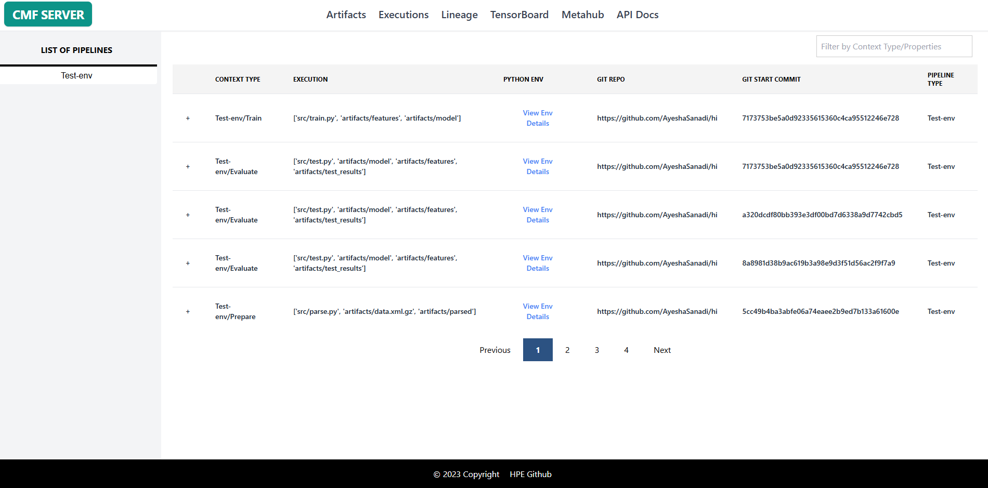This screenshot has width=988, height=488.
Task: Open TensorBoard from the navigation bar
Action: pos(519,15)
